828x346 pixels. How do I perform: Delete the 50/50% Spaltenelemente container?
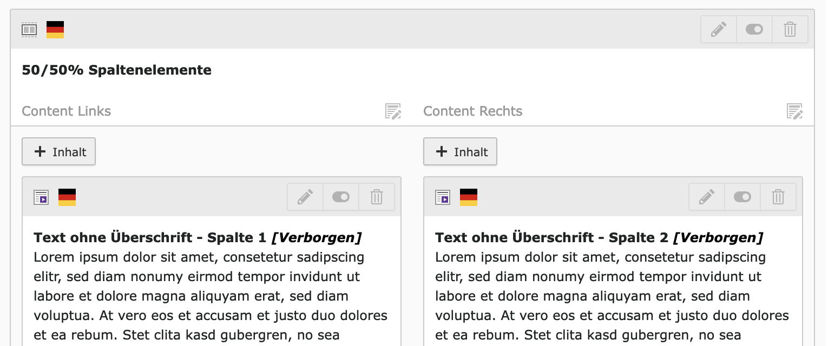point(790,29)
